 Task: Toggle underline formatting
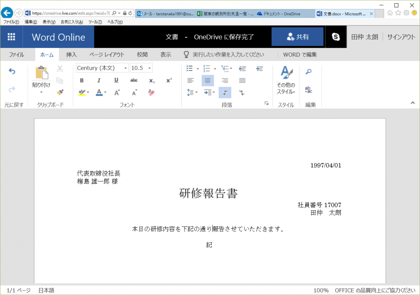coord(116,80)
